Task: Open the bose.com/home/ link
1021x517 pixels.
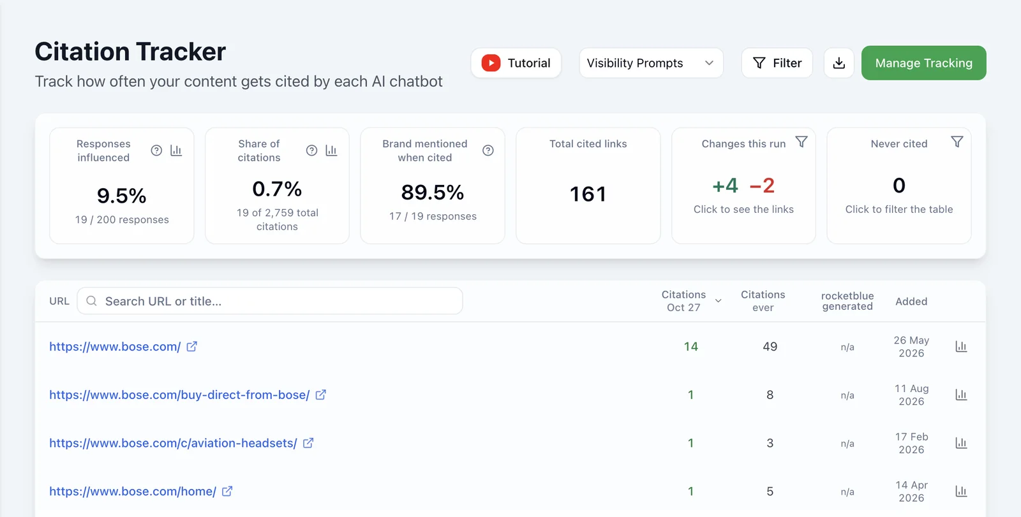Action: (x=133, y=492)
